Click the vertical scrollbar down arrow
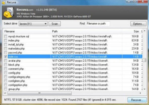 144,89
